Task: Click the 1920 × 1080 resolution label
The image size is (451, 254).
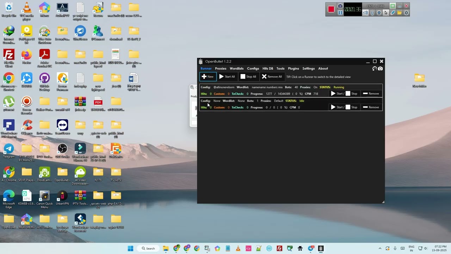Action: [375, 6]
